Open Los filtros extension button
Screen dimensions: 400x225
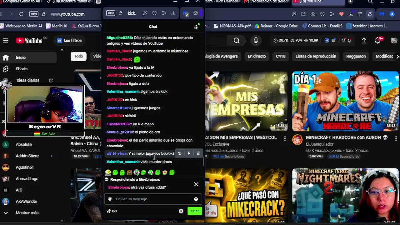[x=69, y=41]
